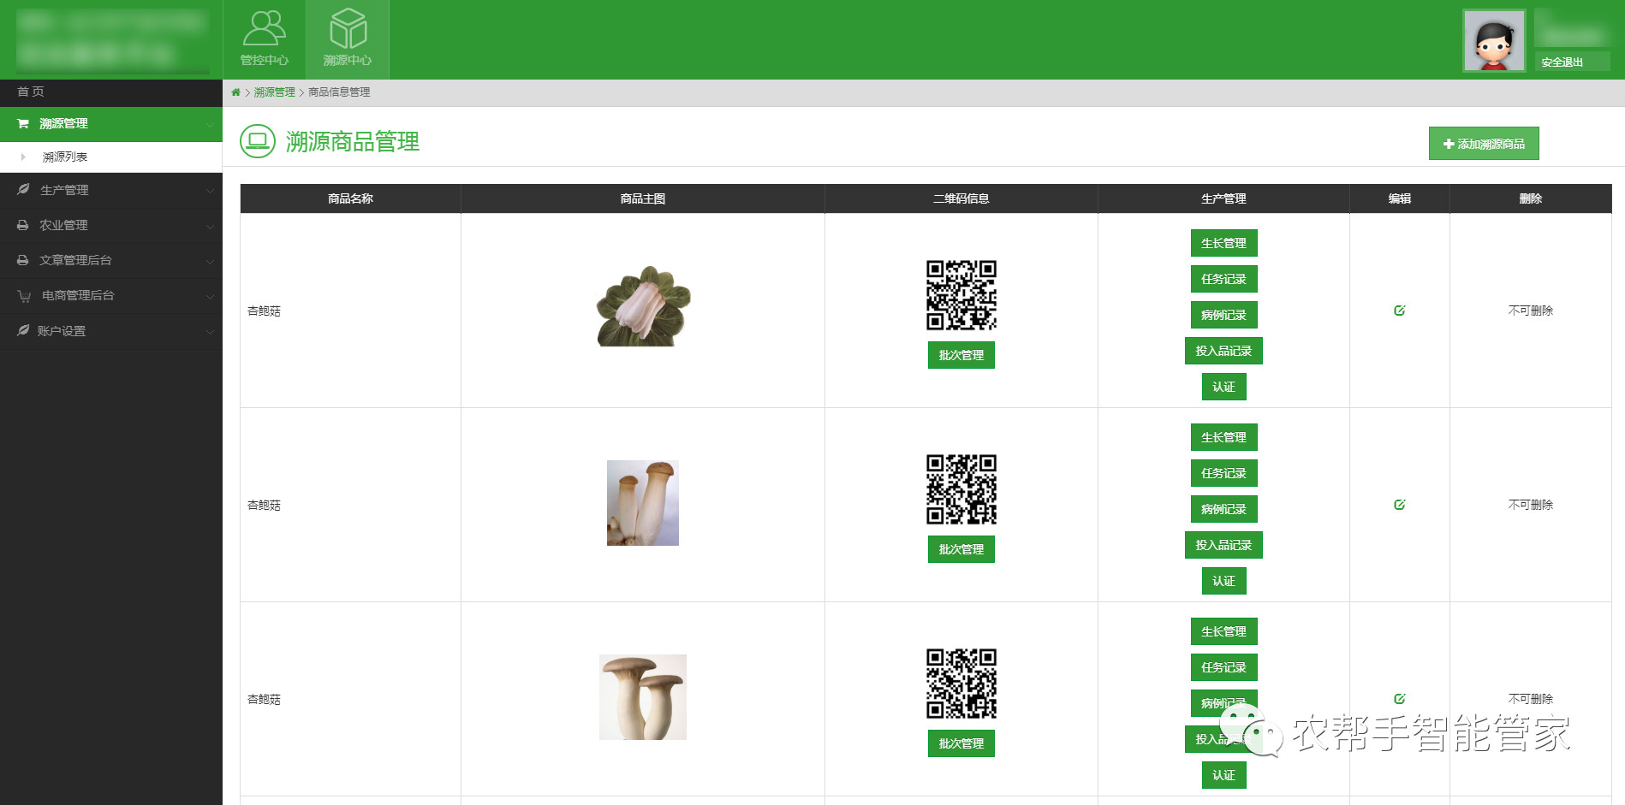The height and width of the screenshot is (805, 1625).
Task: Click the edit icon in the second row
Action: click(x=1400, y=505)
